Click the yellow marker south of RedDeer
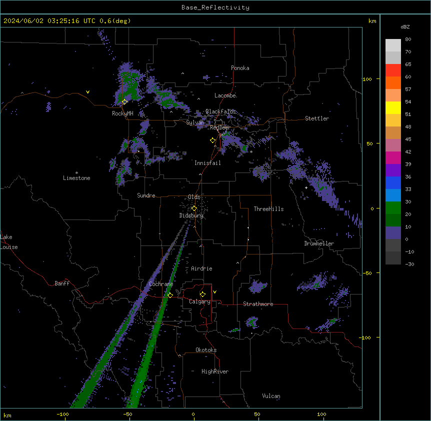Viewport: 431px width, 421px height. coord(212,140)
